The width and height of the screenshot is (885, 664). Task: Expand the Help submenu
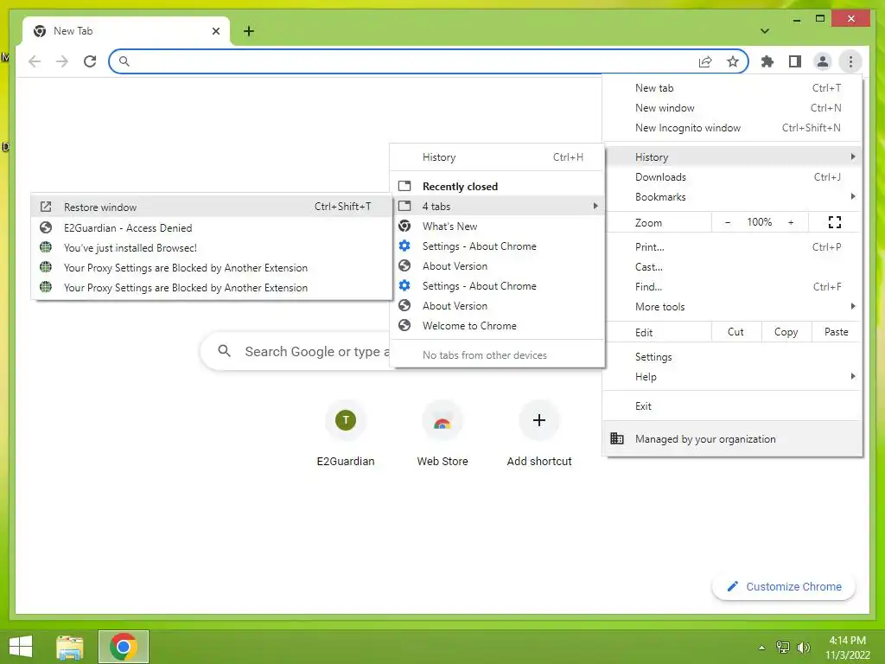point(732,377)
